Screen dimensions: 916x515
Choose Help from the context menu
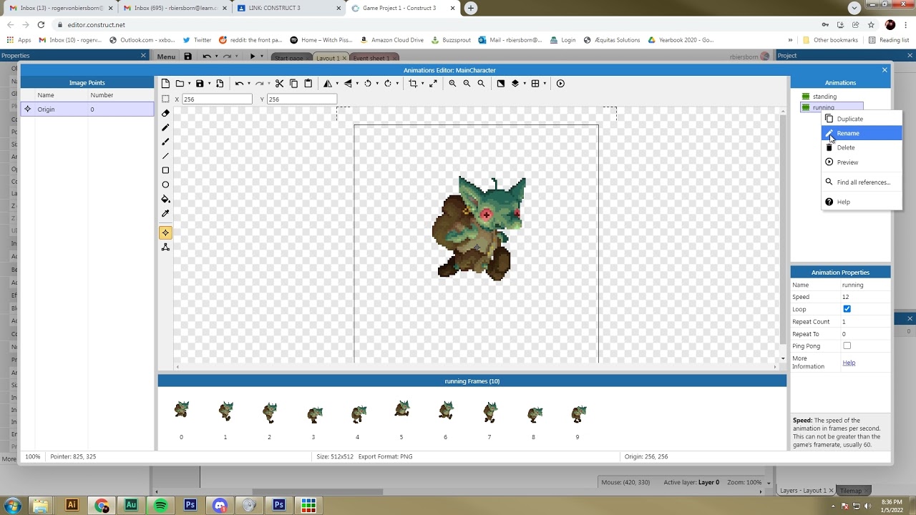[x=862, y=202]
